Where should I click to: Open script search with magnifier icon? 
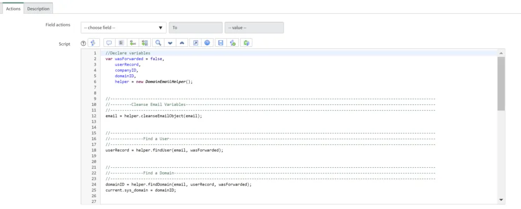(x=159, y=43)
